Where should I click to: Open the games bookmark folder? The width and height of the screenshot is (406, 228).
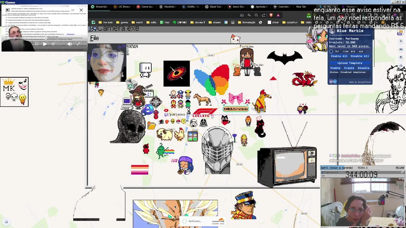122,22
